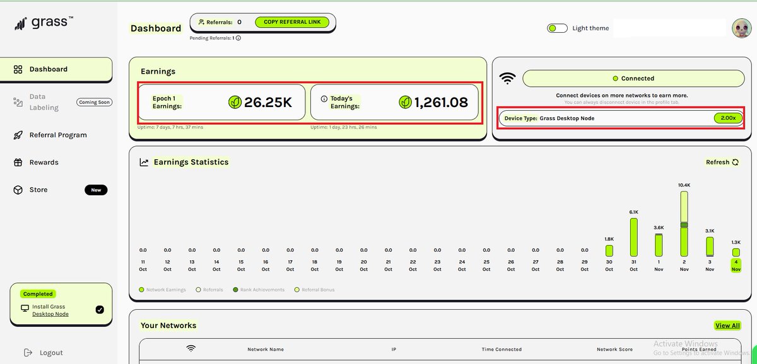Screen dimensions: 757x364
Task: Toggle the Referral Bonus legend item
Action: (314, 290)
